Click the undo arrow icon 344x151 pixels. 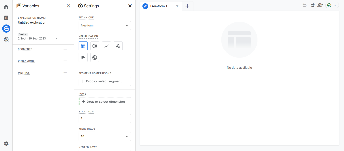click(304, 5)
